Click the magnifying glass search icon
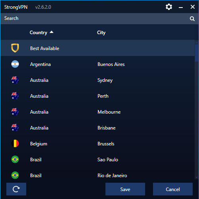This screenshot has height=199, width=199. (x=192, y=19)
